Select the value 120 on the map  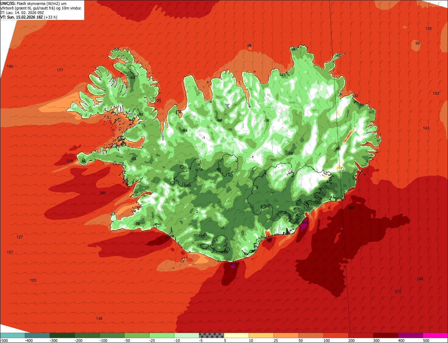[x=428, y=28]
